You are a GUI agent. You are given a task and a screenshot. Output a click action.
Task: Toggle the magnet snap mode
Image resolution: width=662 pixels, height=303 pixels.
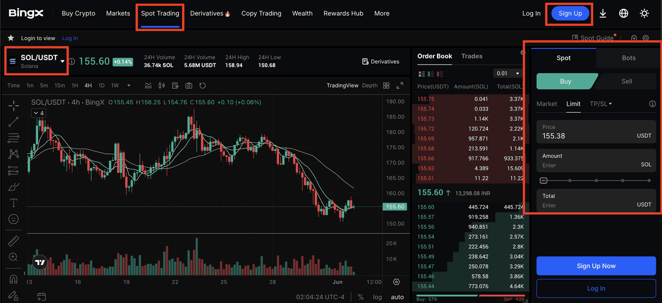[x=14, y=279]
